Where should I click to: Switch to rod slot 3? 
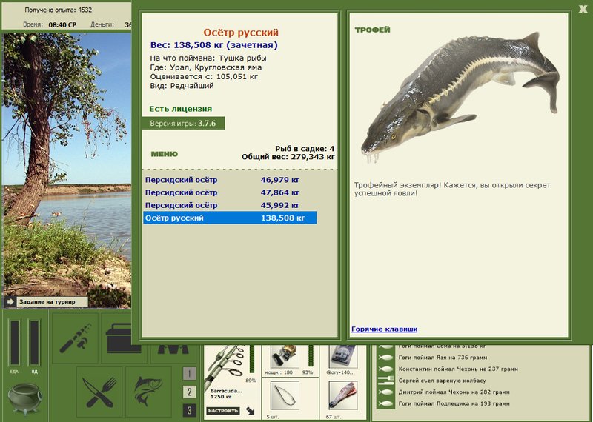(x=190, y=410)
